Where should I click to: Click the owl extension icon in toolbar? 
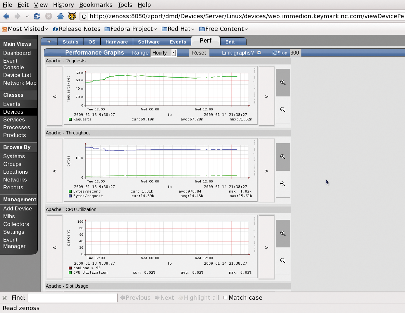(x=72, y=16)
